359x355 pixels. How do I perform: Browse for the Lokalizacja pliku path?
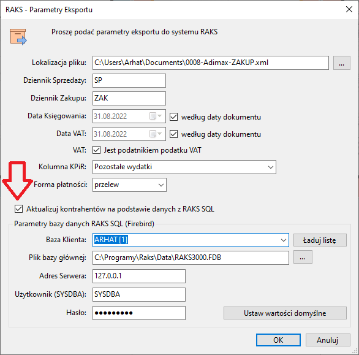[x=342, y=63]
